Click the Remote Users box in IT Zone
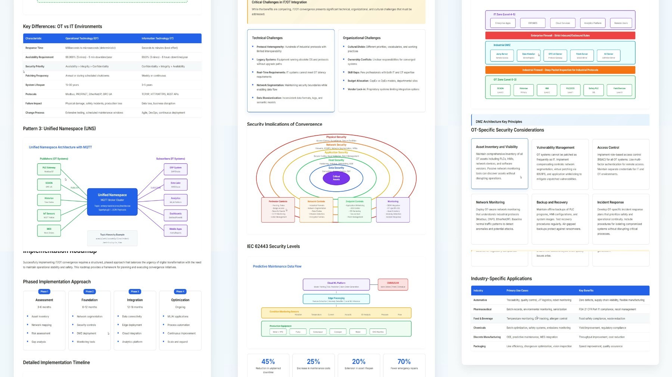Viewport: 672px width, 377px height. tap(621, 23)
